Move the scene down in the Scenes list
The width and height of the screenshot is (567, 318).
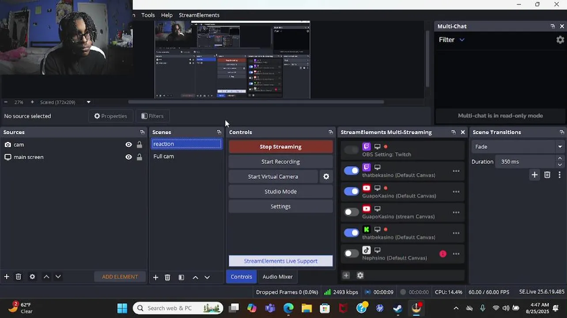click(207, 277)
